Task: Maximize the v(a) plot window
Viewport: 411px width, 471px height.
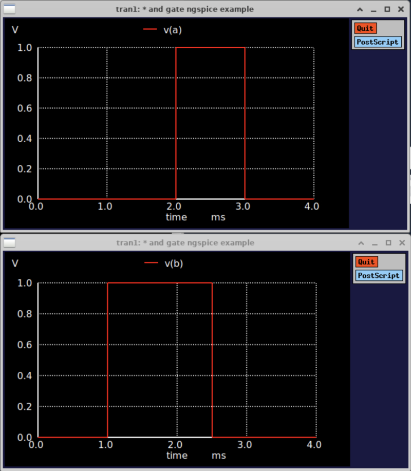Action: point(387,9)
